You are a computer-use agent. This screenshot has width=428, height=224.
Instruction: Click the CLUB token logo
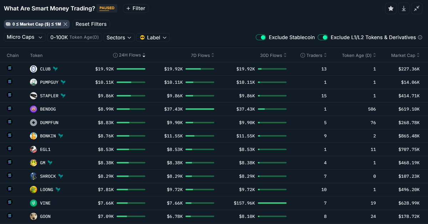pyautogui.click(x=33, y=68)
